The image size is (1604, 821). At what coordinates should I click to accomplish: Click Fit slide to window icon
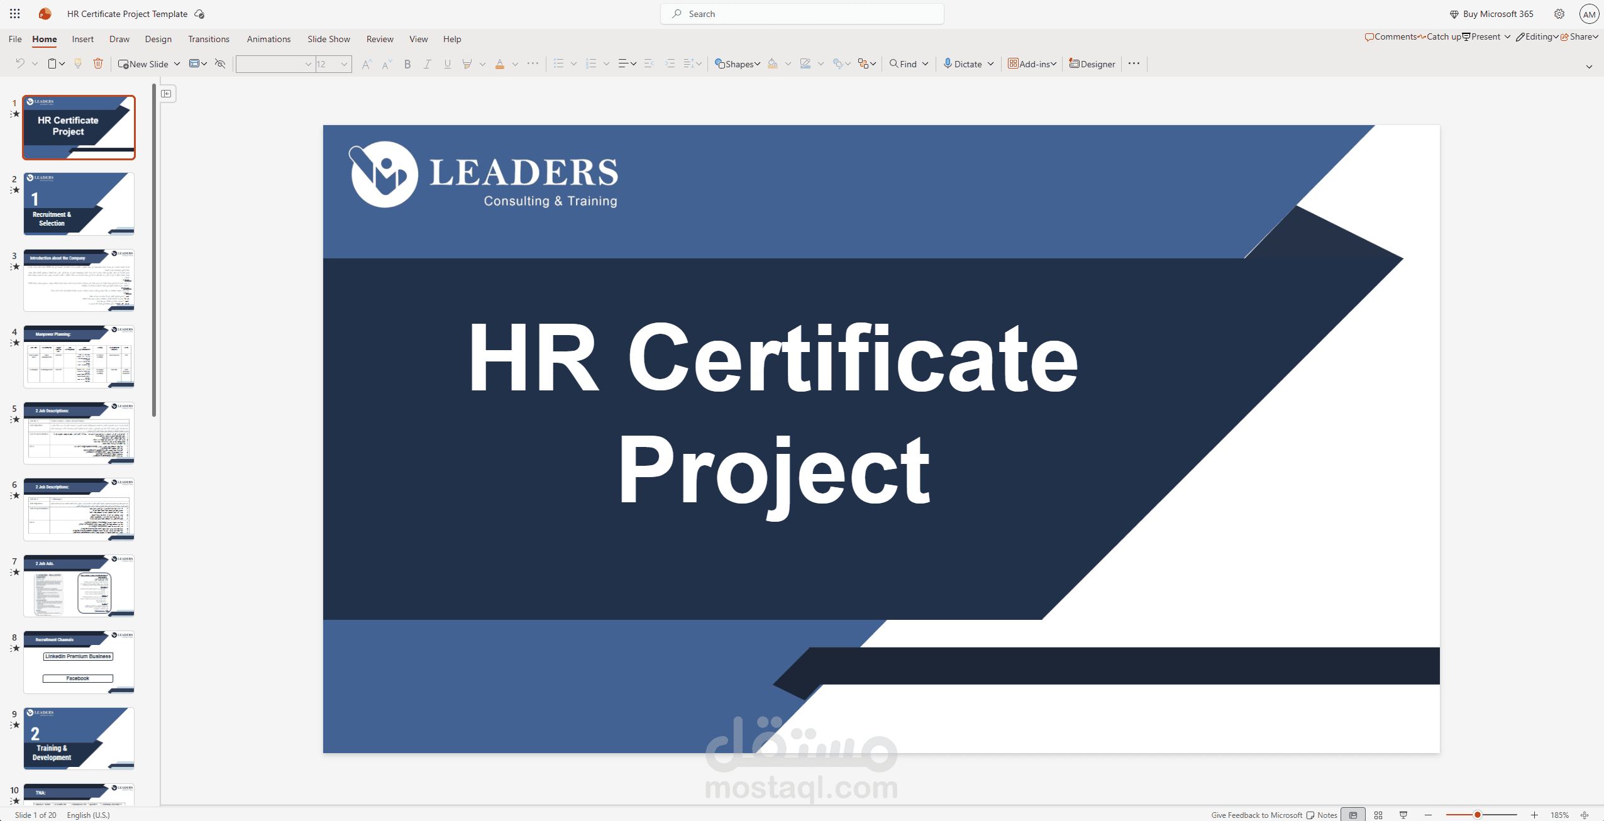coord(1585,815)
